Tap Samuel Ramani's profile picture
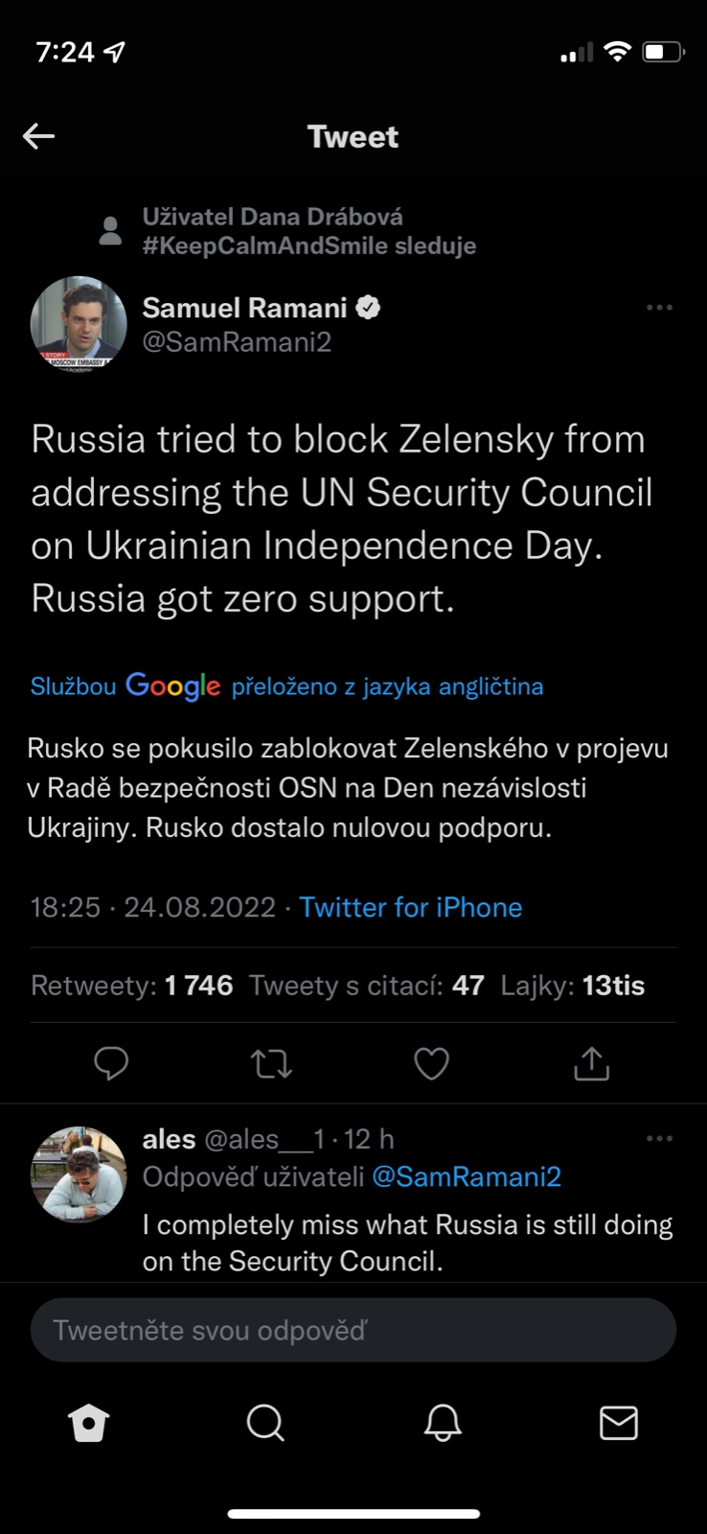This screenshot has width=707, height=1534. 79,324
